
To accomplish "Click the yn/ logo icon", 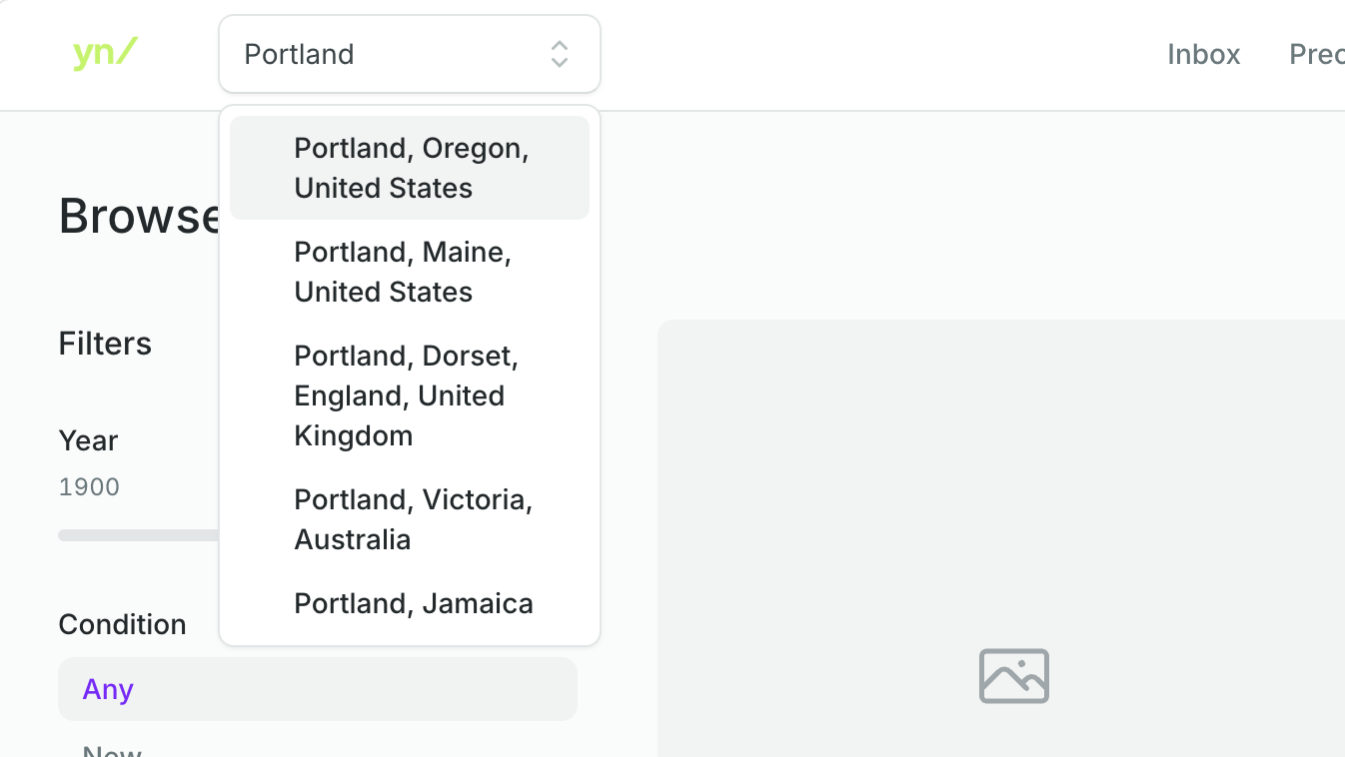I will [x=105, y=54].
